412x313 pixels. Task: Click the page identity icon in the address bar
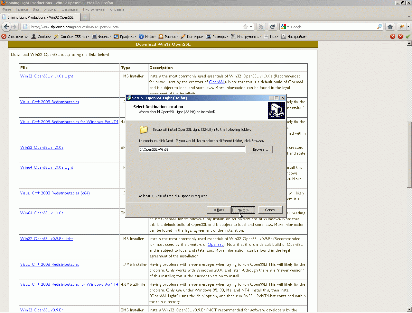point(26,27)
